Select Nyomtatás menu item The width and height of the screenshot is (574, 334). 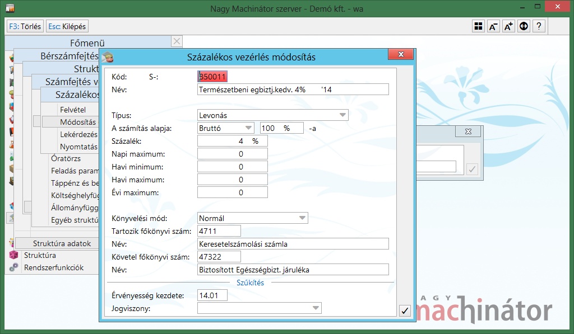pyautogui.click(x=78, y=147)
